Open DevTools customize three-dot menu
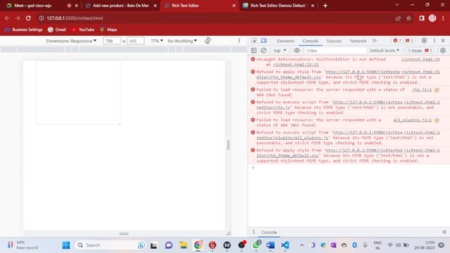 click(x=435, y=41)
